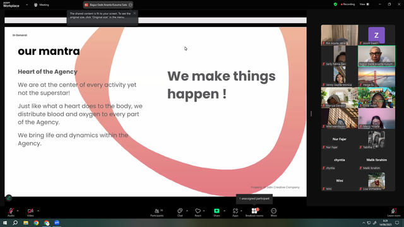Click the Zoom taskbar icon
Screen dimensions: 404x227
tap(57, 223)
